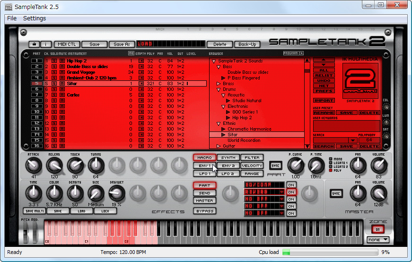412x262 pixels.
Task: Click the PART section SYNC button
Action: pos(275,166)
